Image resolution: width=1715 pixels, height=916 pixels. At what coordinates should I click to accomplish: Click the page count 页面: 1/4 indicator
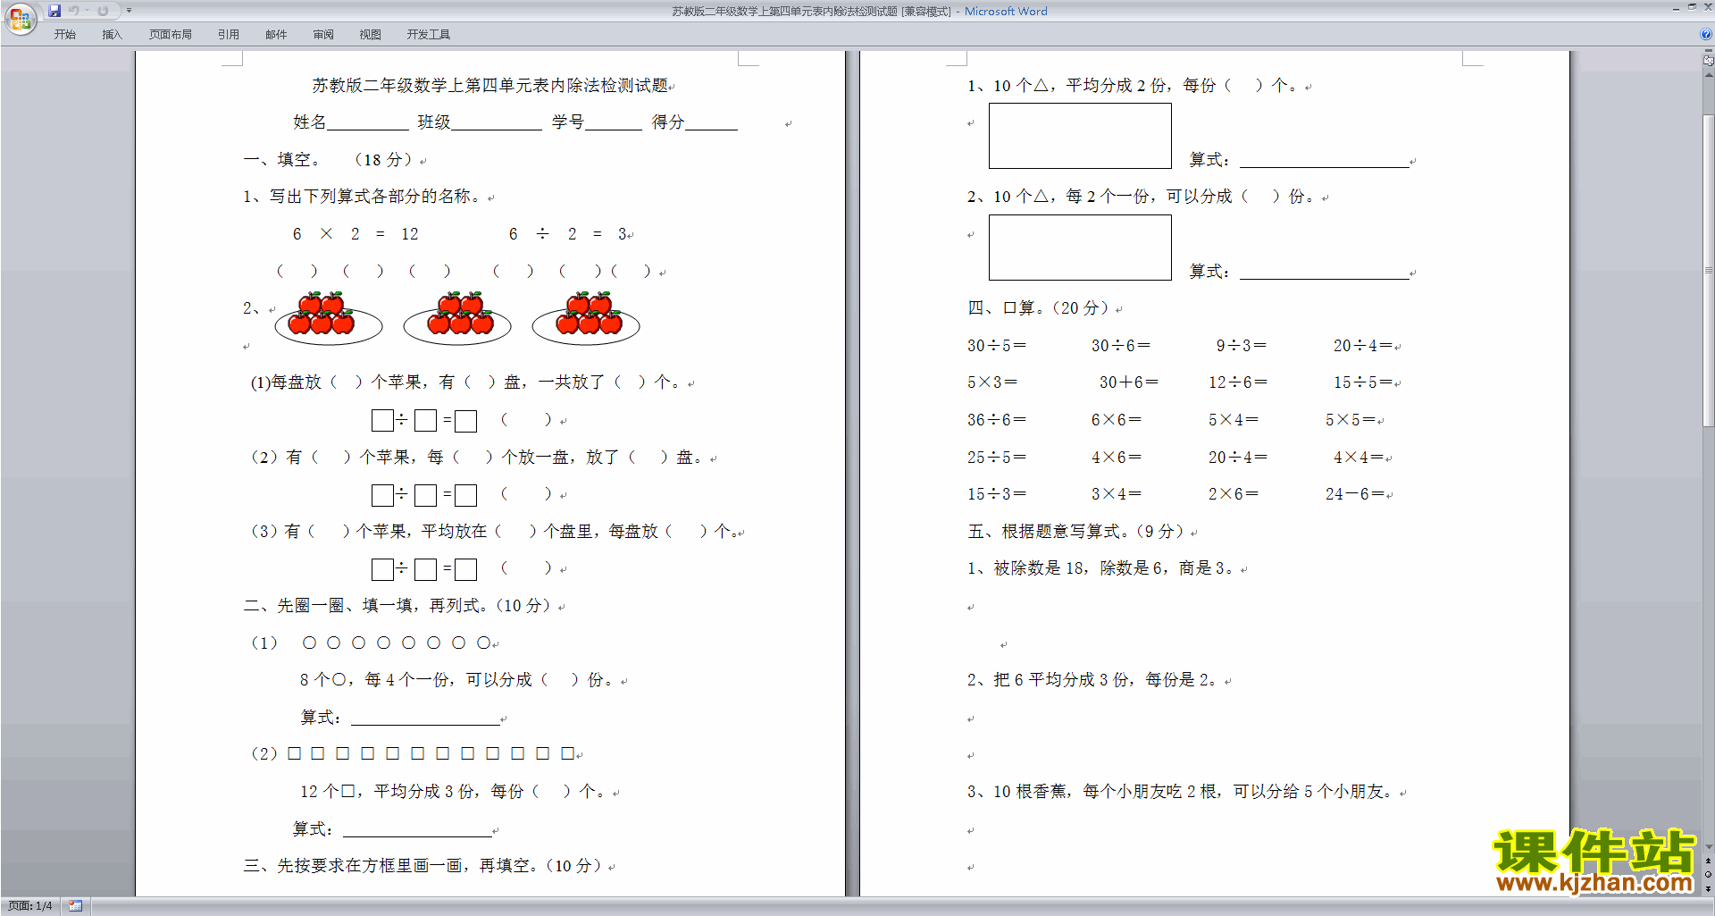point(29,906)
